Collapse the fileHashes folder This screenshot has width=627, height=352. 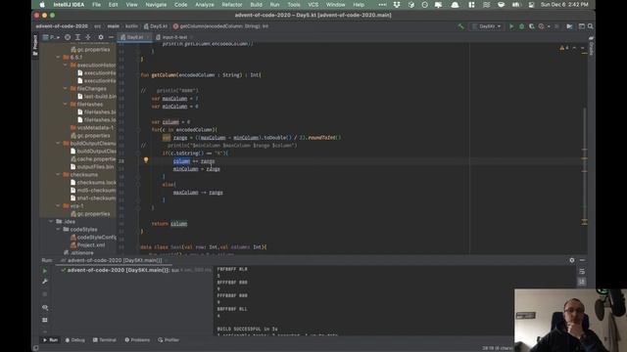coord(66,105)
